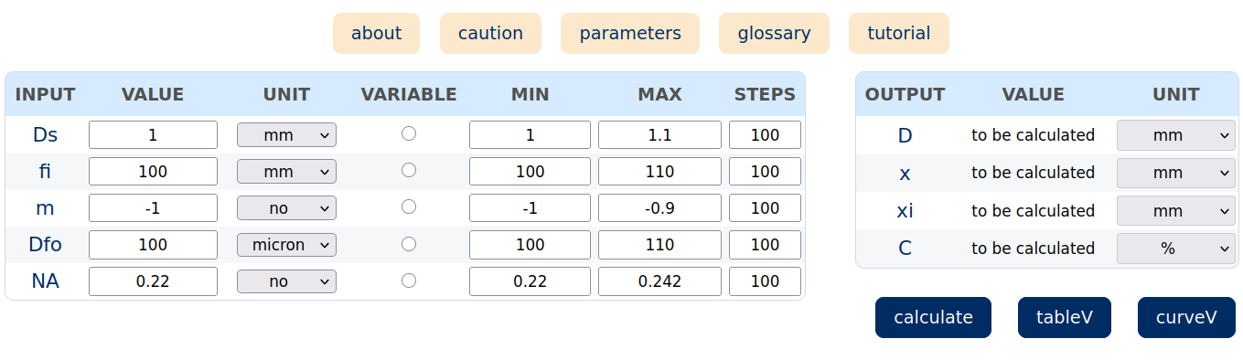Plot with the curveV button
The width and height of the screenshot is (1243, 360).
coord(1186,317)
